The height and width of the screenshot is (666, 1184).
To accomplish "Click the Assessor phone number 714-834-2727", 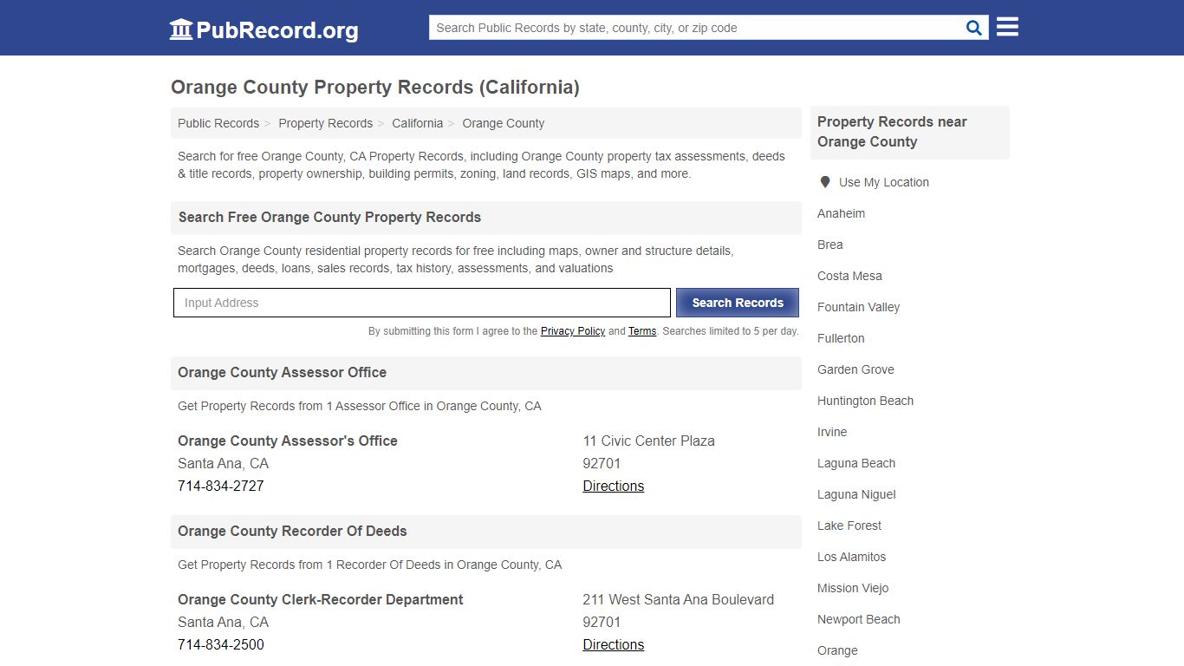I will pyautogui.click(x=221, y=486).
